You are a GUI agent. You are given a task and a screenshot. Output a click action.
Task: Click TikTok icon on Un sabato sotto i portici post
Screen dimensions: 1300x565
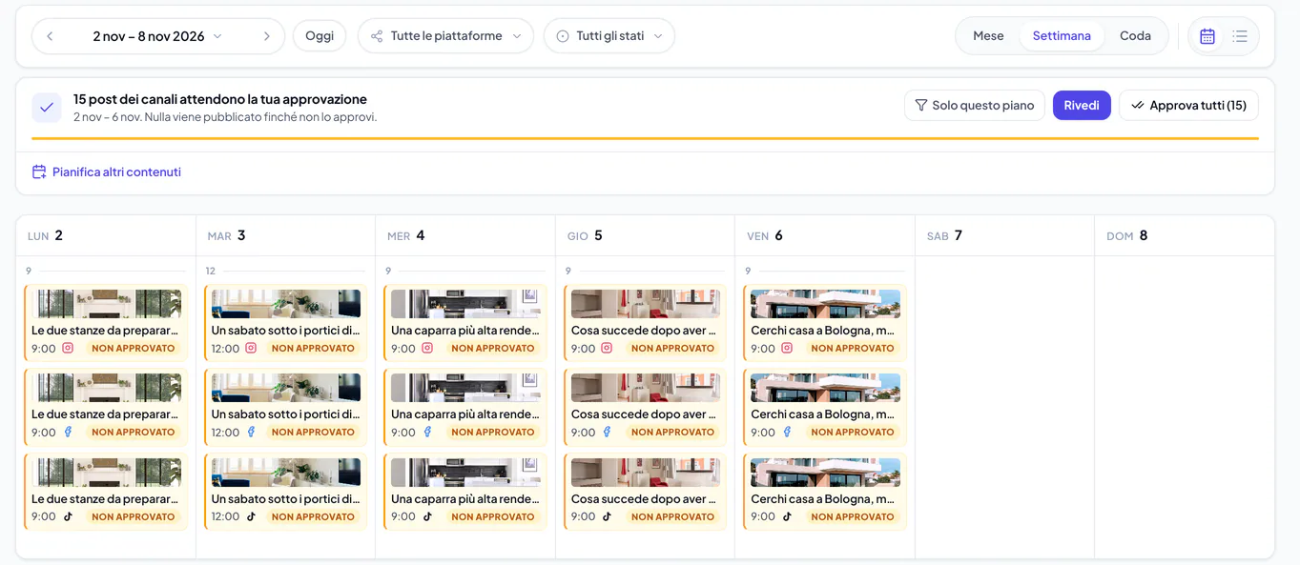click(x=251, y=517)
